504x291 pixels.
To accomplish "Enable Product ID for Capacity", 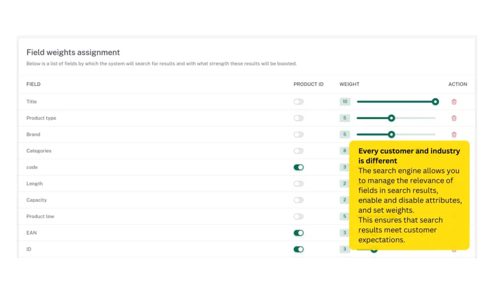I will coord(298,200).
